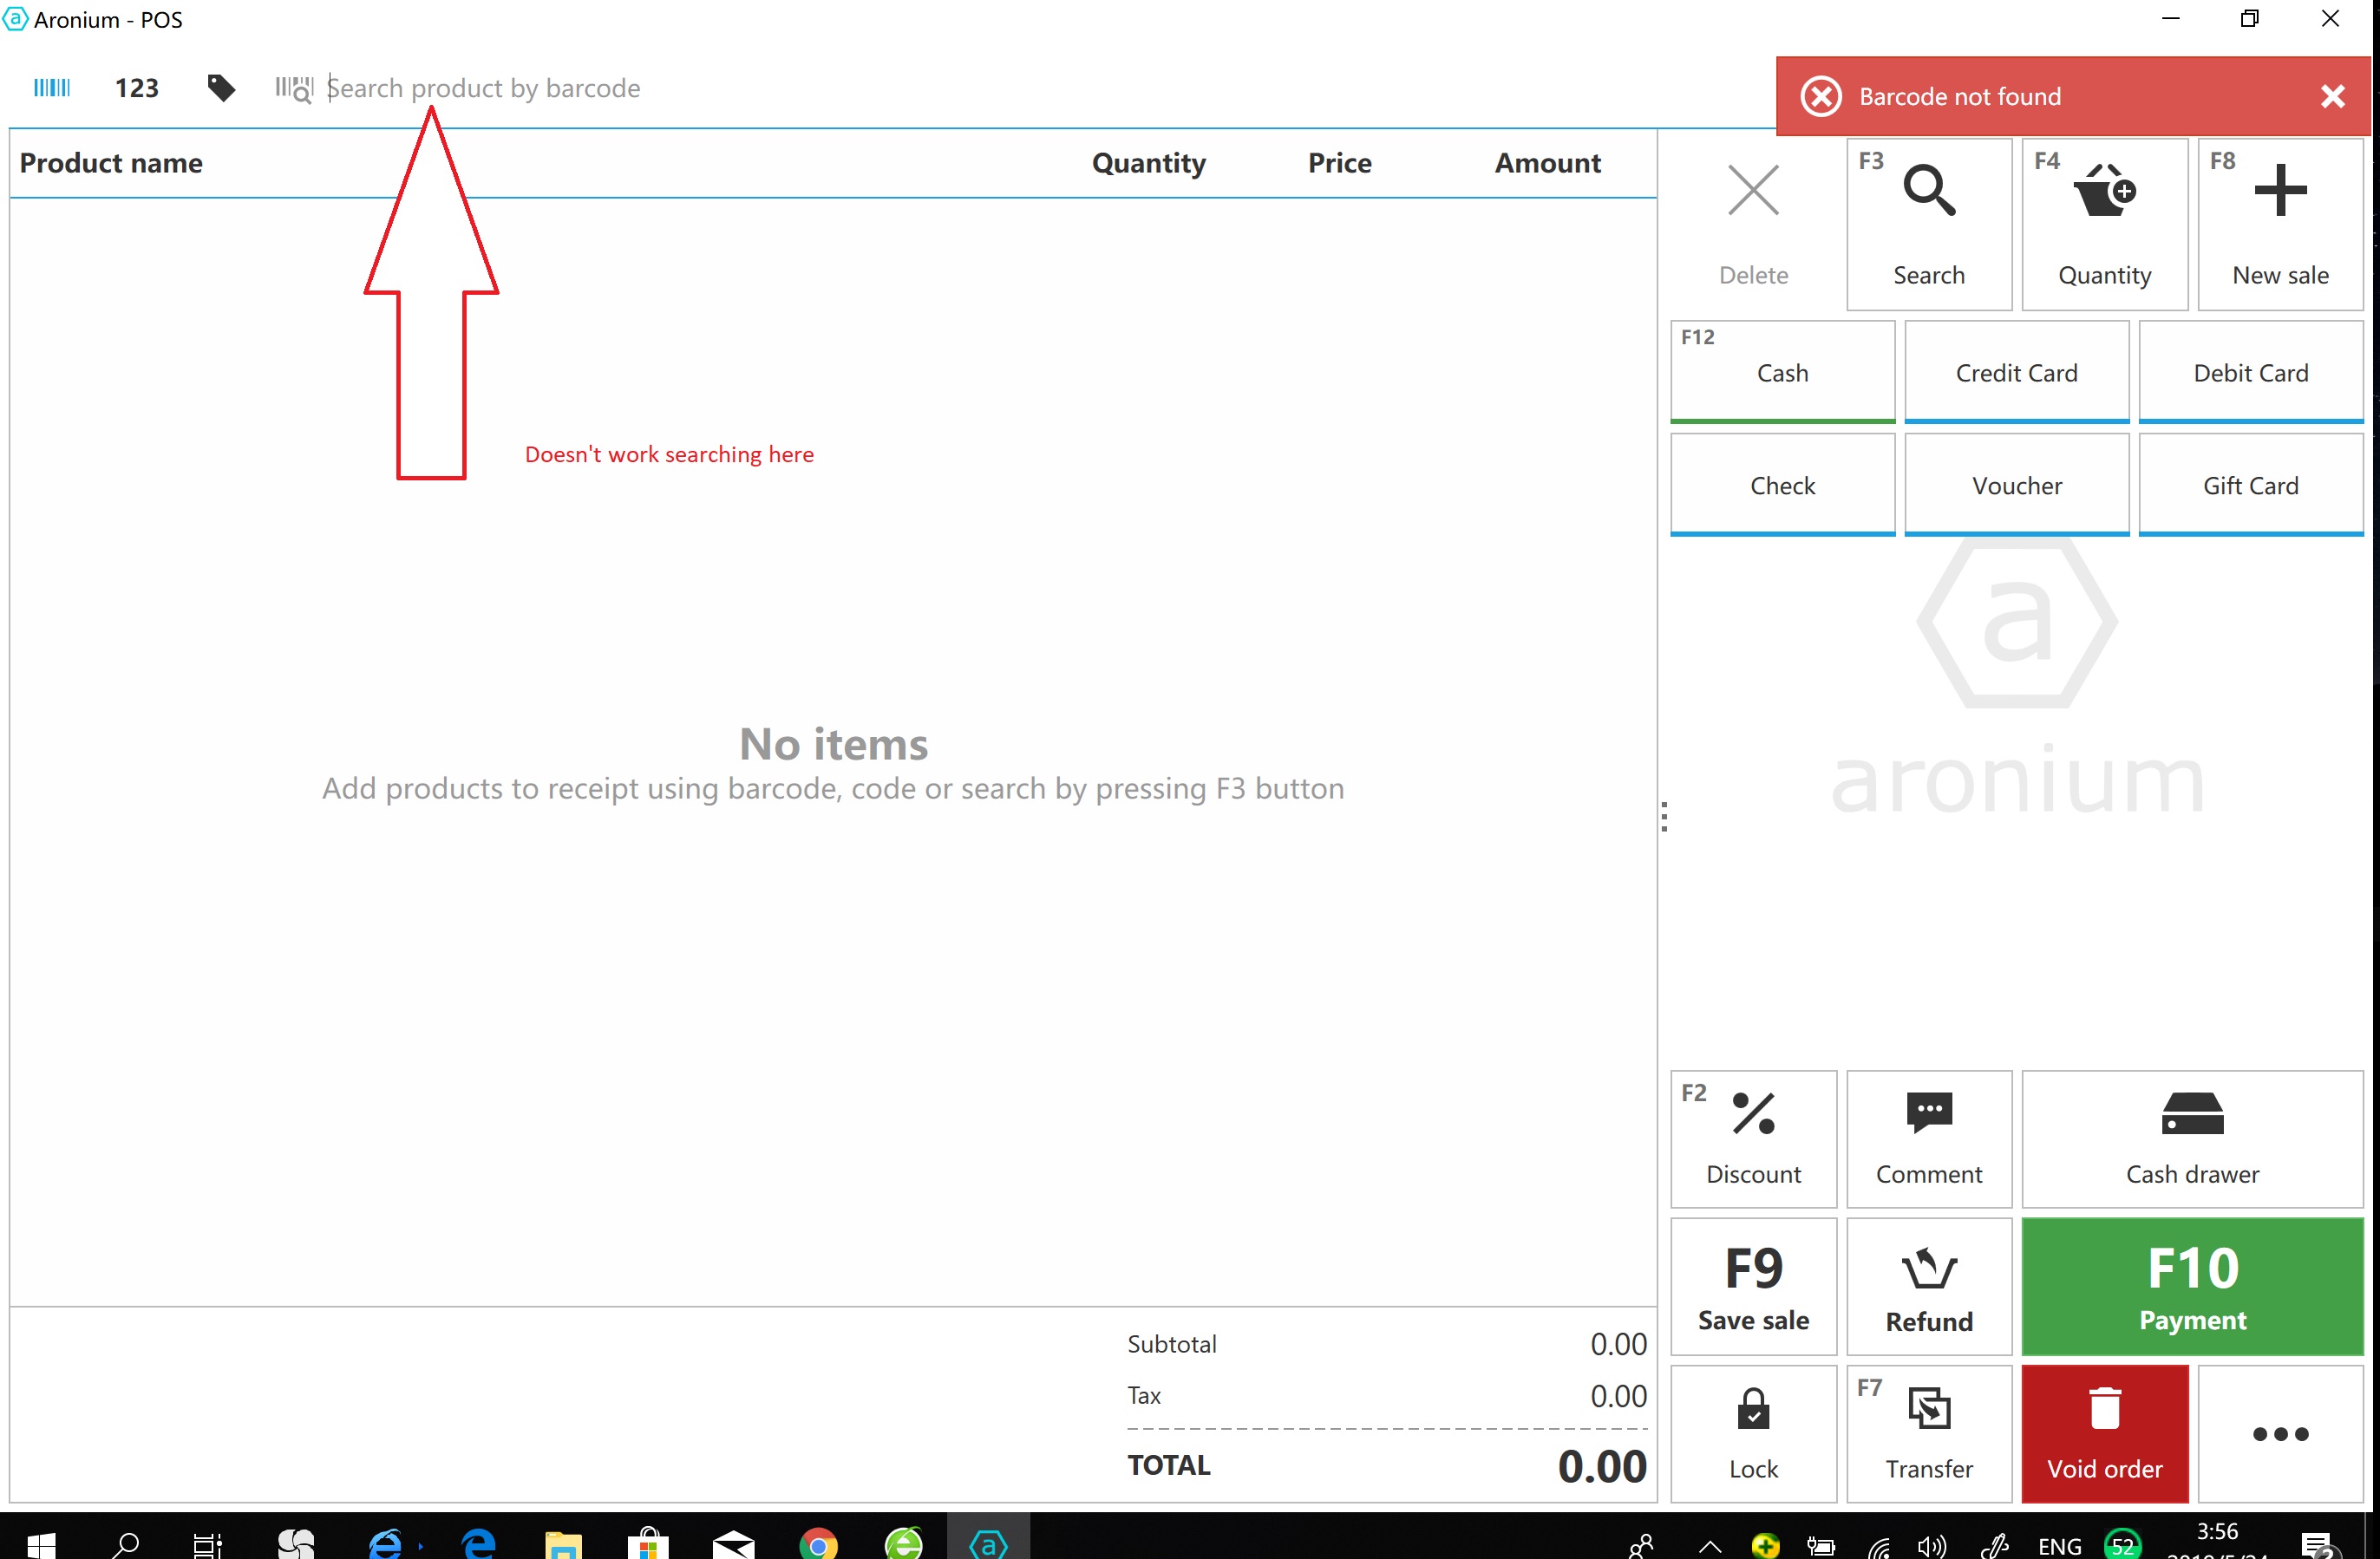Dismiss the Barcode not found alert

(x=2332, y=96)
